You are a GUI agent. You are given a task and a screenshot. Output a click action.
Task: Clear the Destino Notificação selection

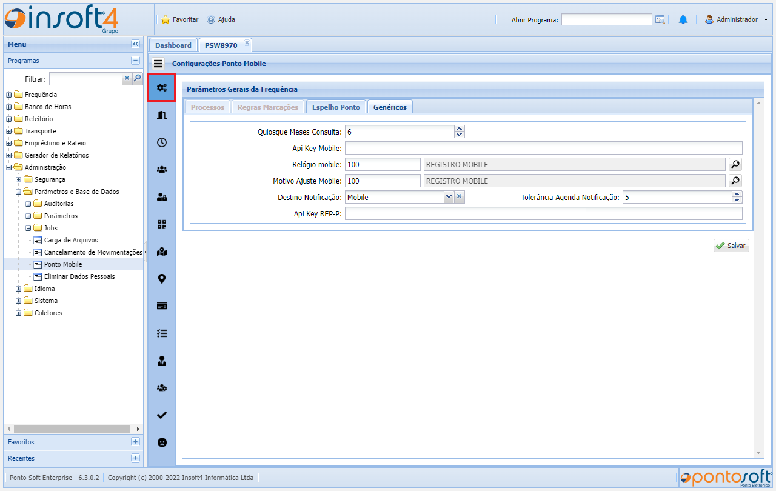pos(460,197)
